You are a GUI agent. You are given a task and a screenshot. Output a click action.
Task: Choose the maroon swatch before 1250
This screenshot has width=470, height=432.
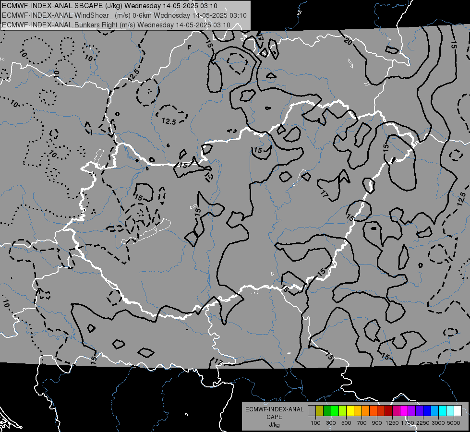[388, 411]
